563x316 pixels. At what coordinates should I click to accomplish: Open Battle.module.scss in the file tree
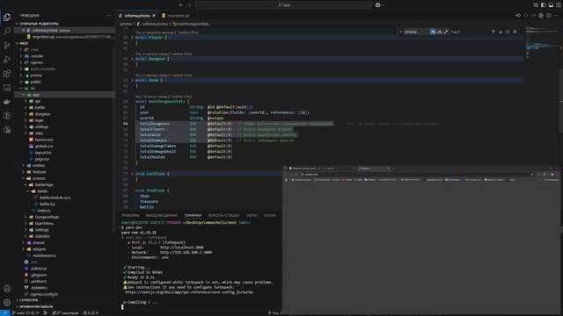pyautogui.click(x=55, y=197)
